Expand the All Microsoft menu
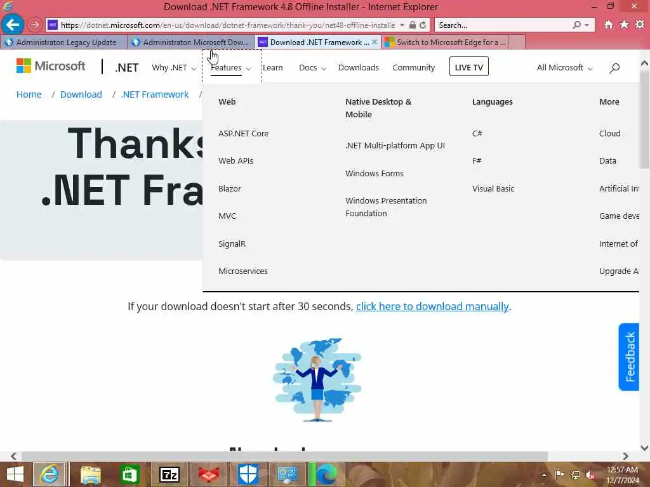This screenshot has width=650, height=487. point(564,67)
